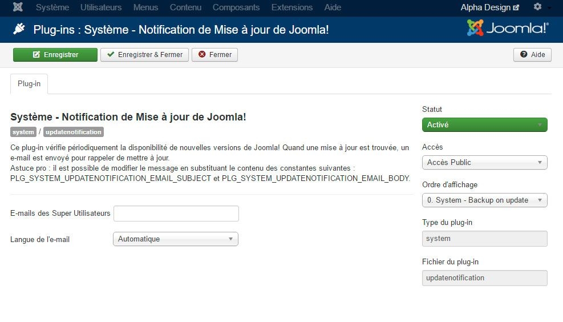Click the 'Langue de l'e-mail' label

pyautogui.click(x=40, y=239)
